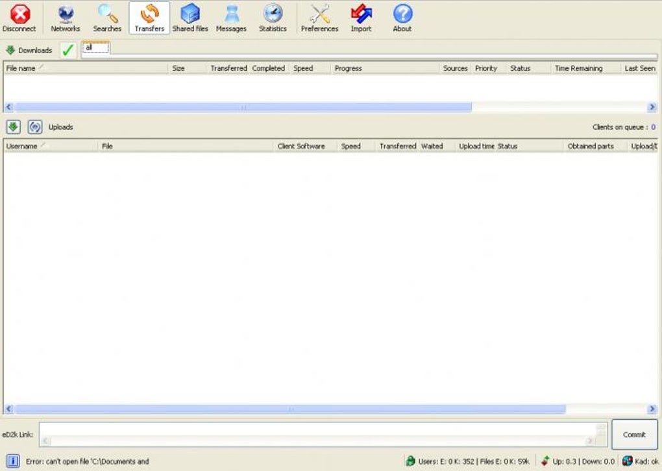Viewport: 662px width, 471px height.
Task: Sort uploads by Client Software column
Action: 305,146
